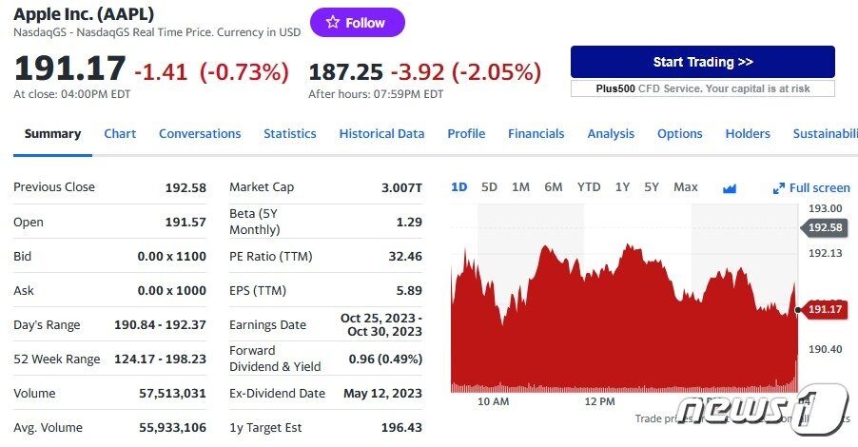The width and height of the screenshot is (858, 447).
Task: Switch chart to YTD range
Action: (589, 187)
